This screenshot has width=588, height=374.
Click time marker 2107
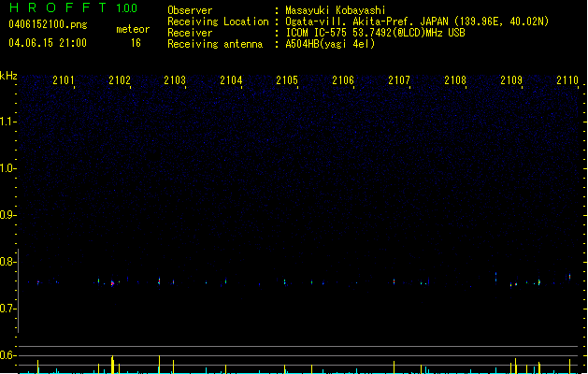pos(399,80)
